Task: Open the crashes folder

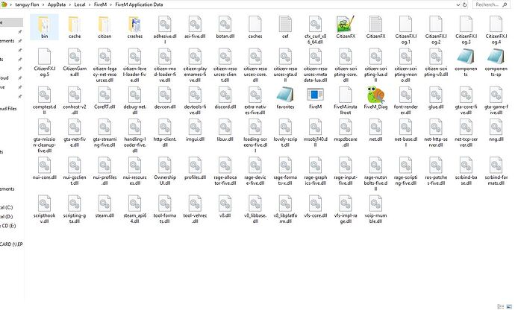Action: [x=134, y=27]
